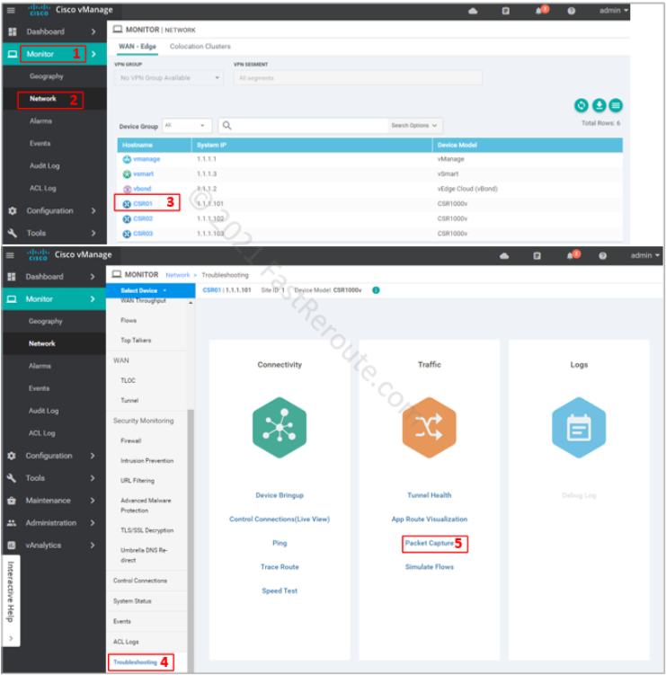Open the admin user menu on the Troubleshooting page
The width and height of the screenshot is (666, 675).
click(x=645, y=255)
